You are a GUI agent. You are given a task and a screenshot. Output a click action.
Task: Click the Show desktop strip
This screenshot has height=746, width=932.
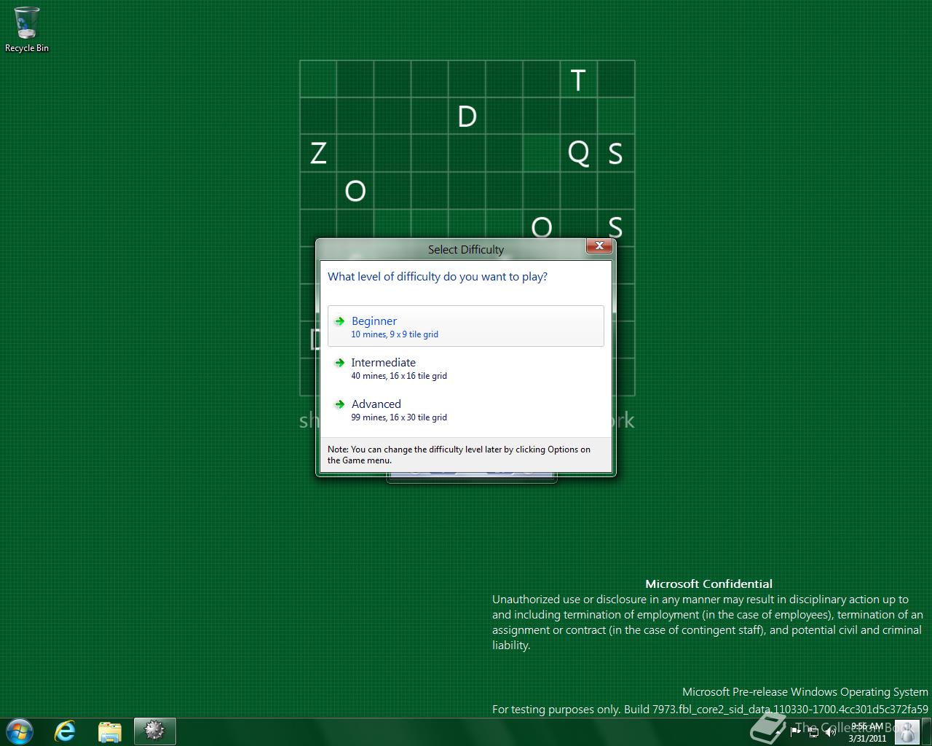(x=926, y=731)
